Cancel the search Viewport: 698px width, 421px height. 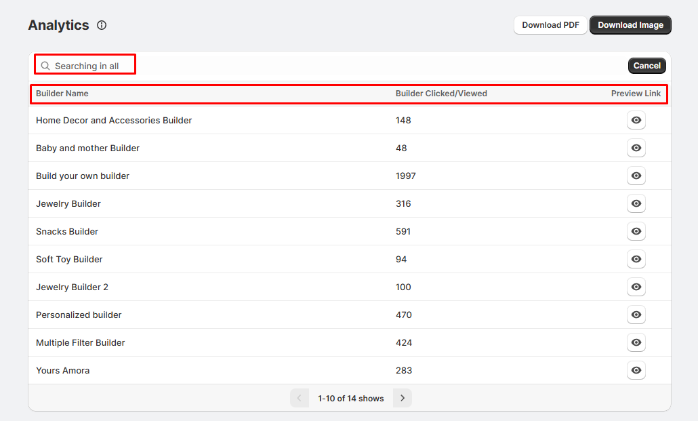click(x=646, y=66)
